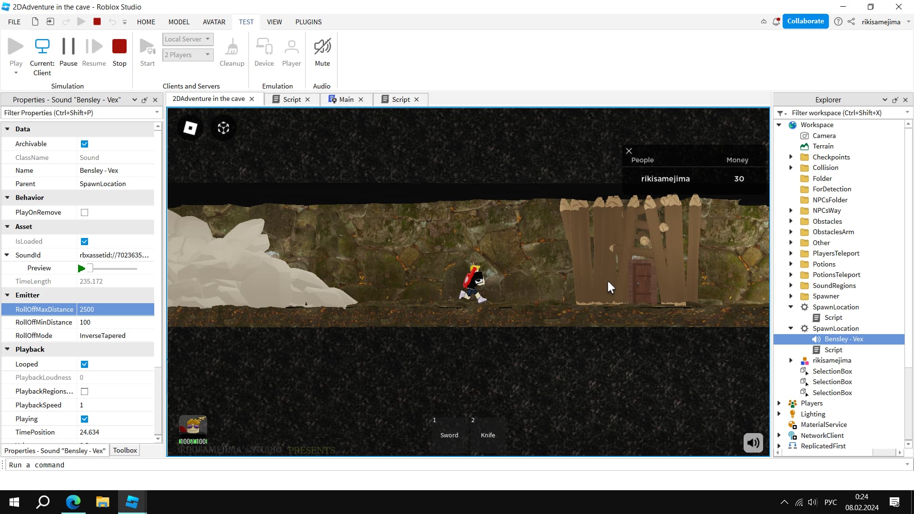914x514 pixels.
Task: Toggle the Looped checkbox
Action: (x=84, y=364)
